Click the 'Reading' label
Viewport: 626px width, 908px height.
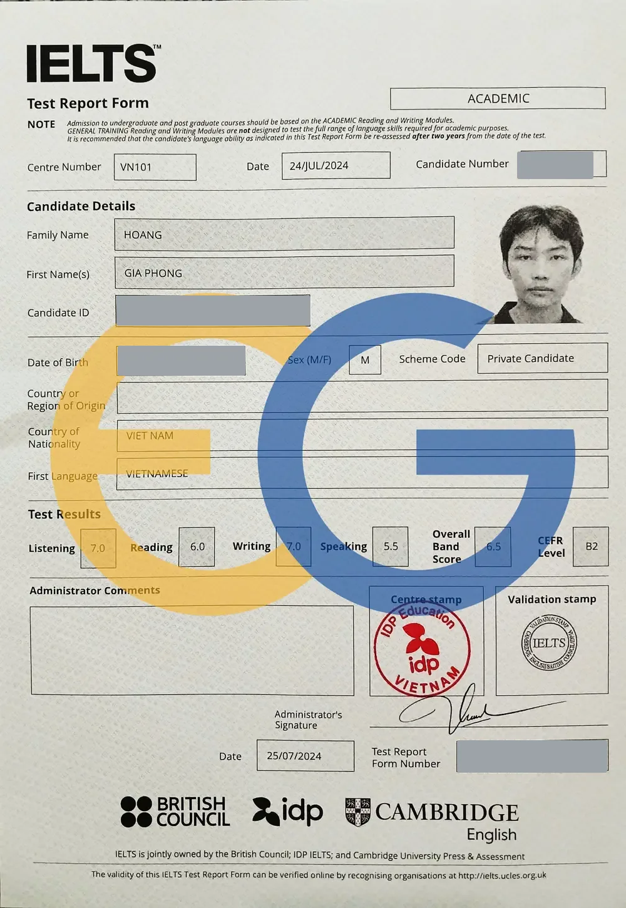pyautogui.click(x=151, y=547)
